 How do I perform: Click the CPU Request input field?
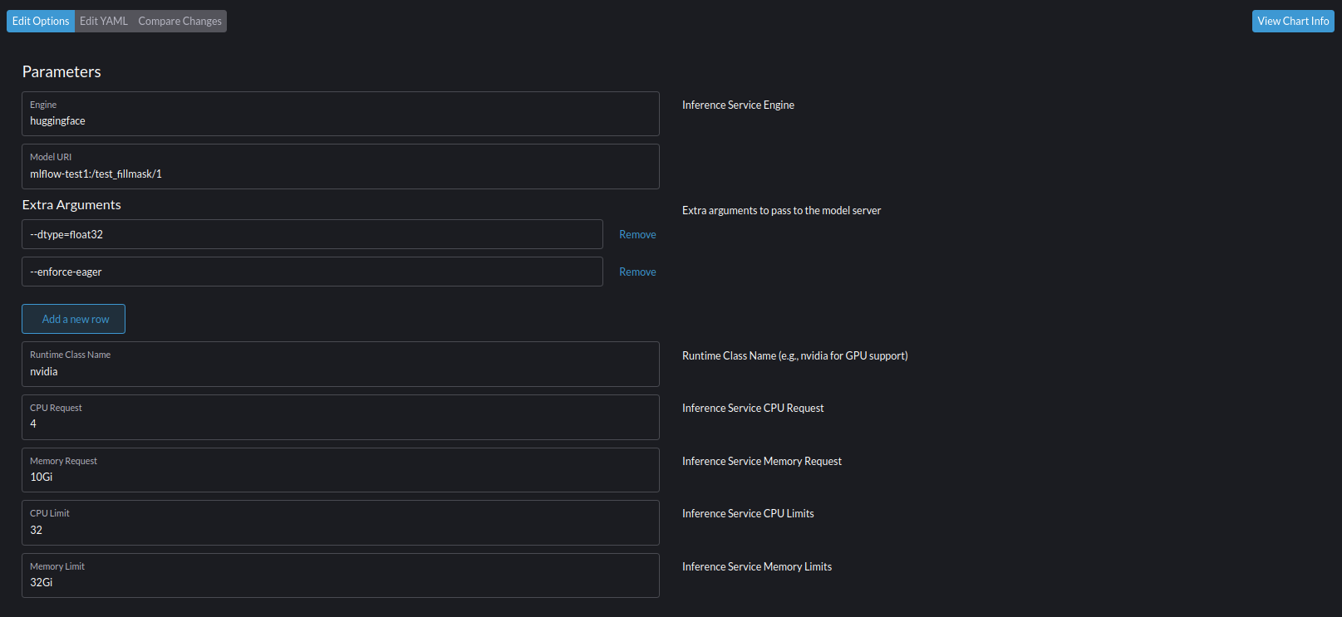[x=340, y=424]
